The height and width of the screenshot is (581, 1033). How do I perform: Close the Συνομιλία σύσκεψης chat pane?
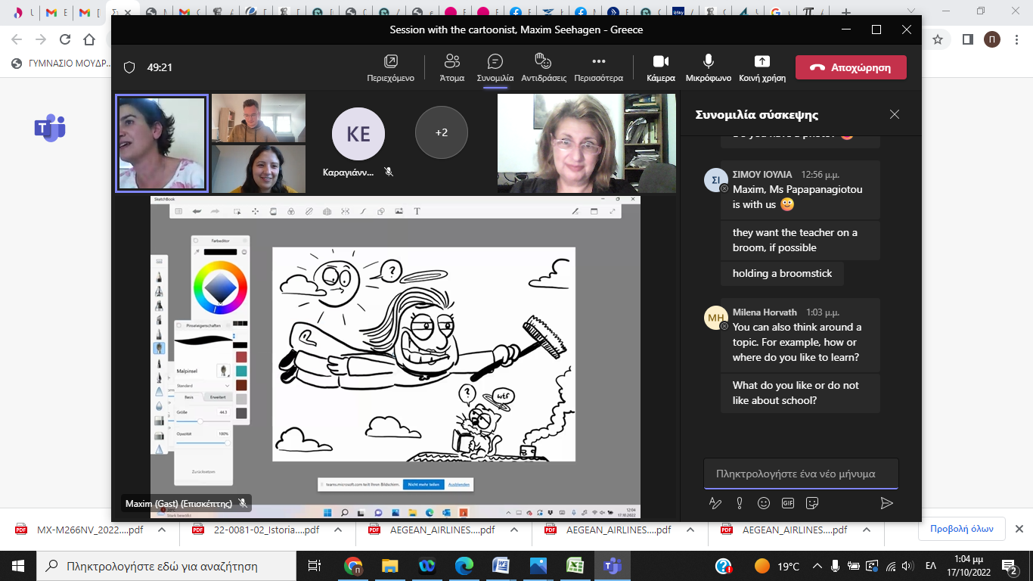tap(895, 114)
